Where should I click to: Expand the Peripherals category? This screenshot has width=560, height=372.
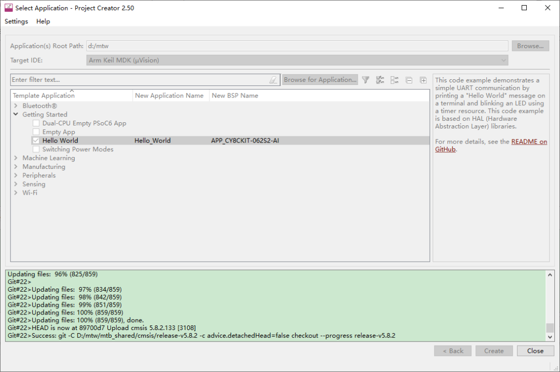16,175
